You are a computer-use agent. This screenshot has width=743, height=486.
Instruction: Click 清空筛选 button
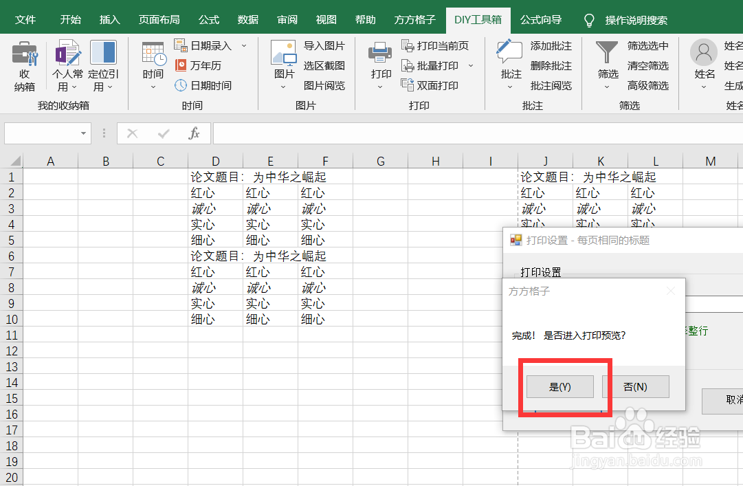click(648, 66)
